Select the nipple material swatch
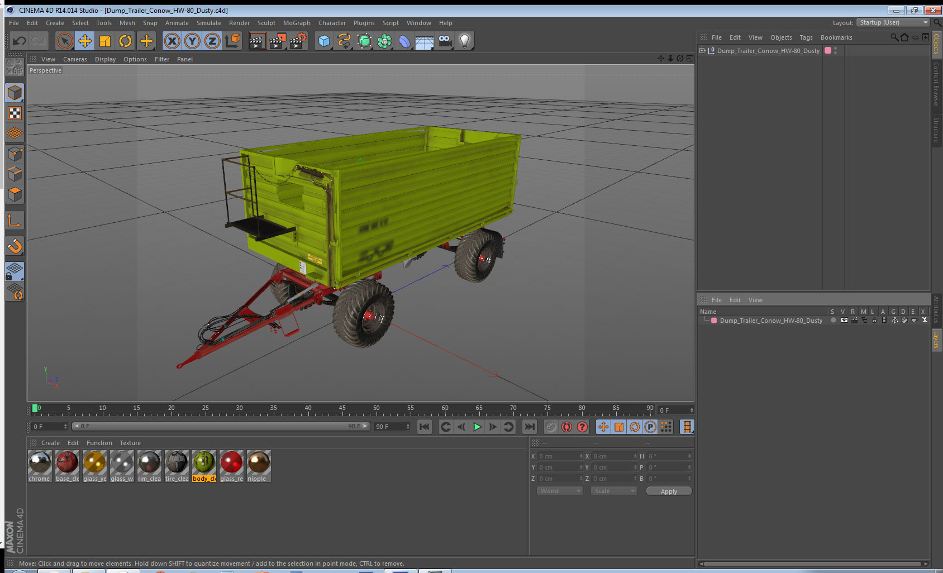Viewport: 943px width, 573px height. pyautogui.click(x=259, y=466)
